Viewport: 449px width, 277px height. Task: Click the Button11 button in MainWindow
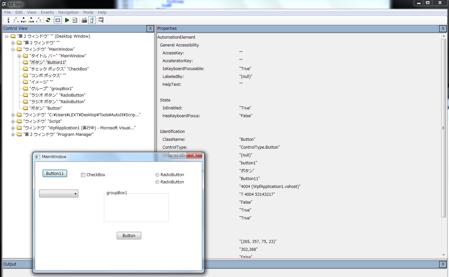(55, 174)
